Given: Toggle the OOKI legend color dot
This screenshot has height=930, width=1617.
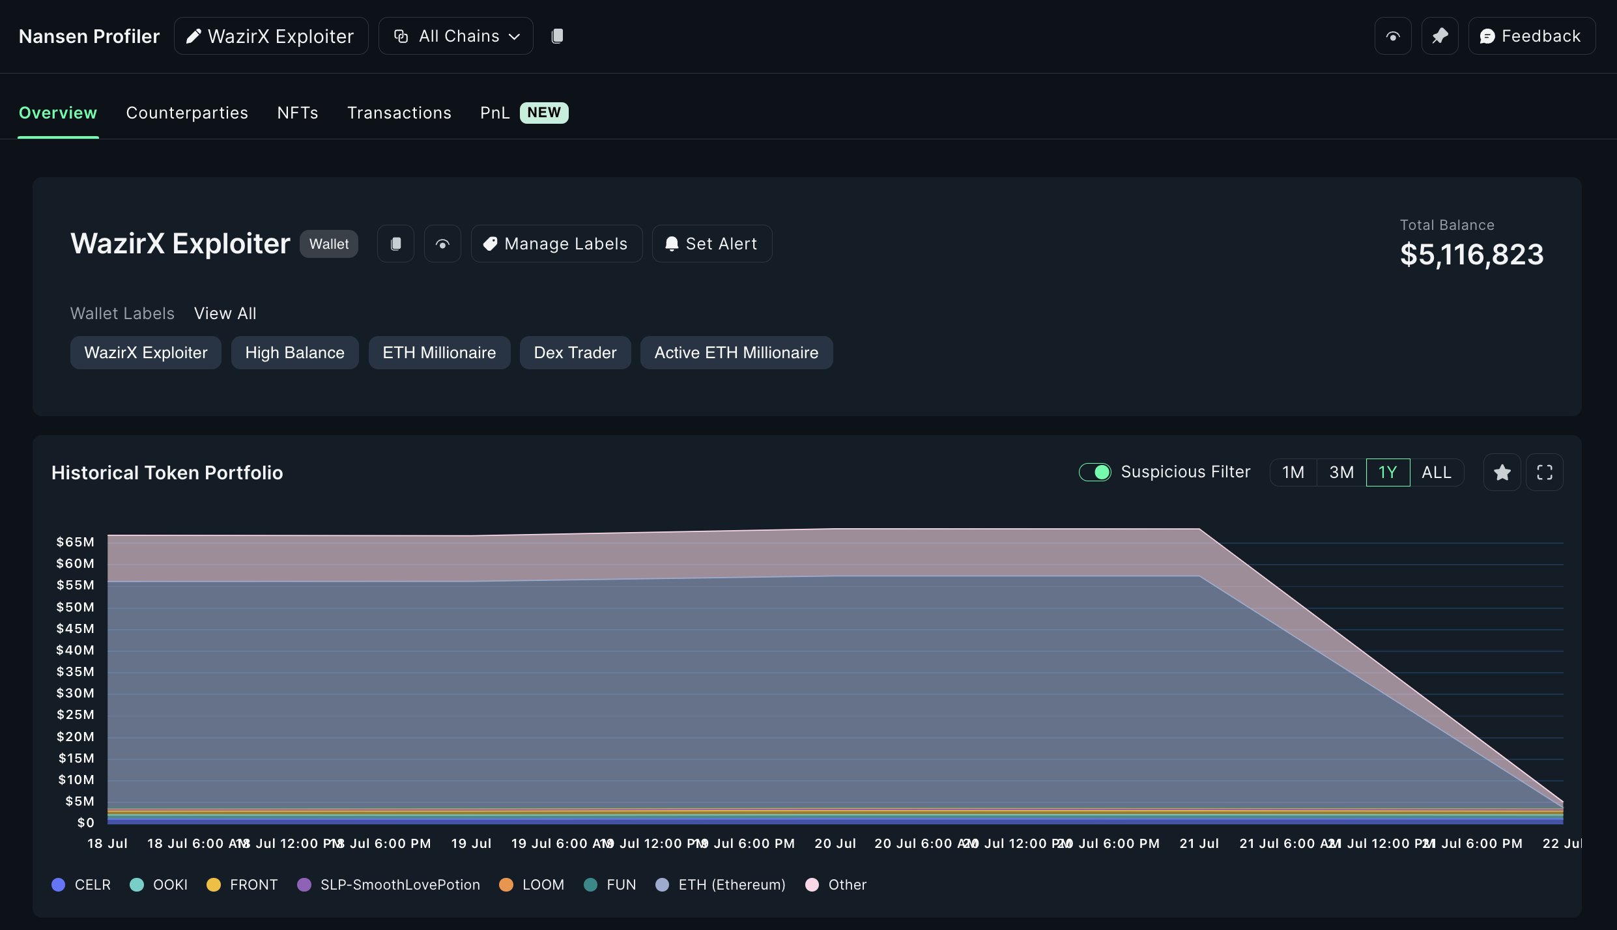Looking at the screenshot, I should click(137, 884).
